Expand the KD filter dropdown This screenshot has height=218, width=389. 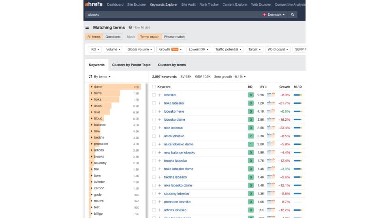tap(95, 49)
